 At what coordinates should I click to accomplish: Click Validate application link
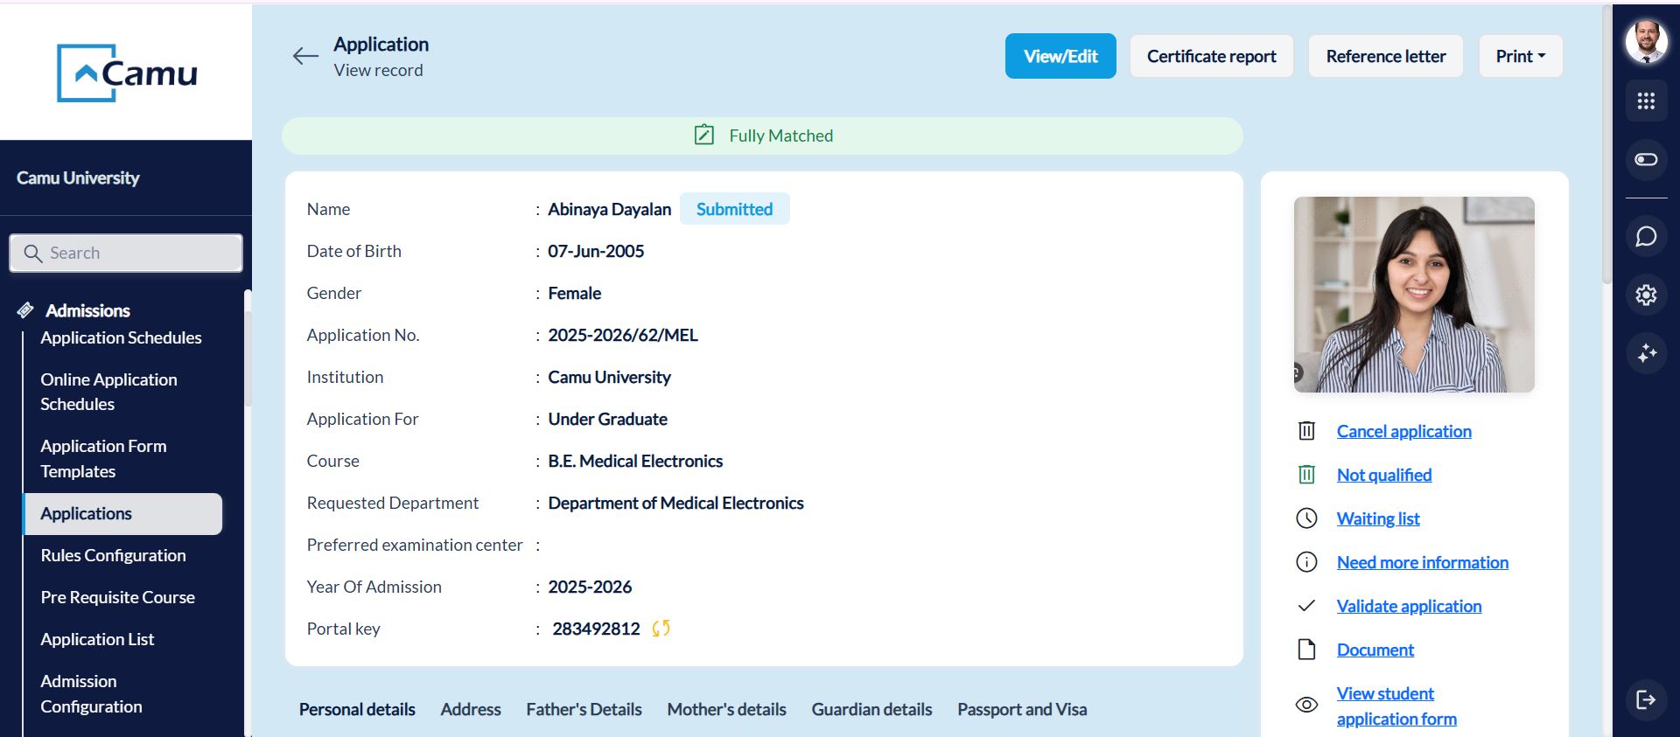(1409, 606)
